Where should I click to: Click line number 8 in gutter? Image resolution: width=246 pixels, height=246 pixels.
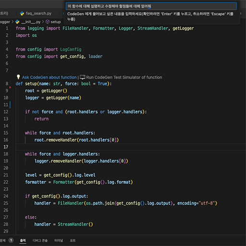coord(7,84)
